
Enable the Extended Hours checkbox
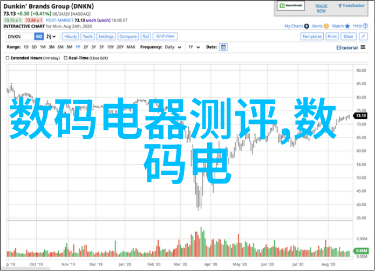(x=8, y=58)
